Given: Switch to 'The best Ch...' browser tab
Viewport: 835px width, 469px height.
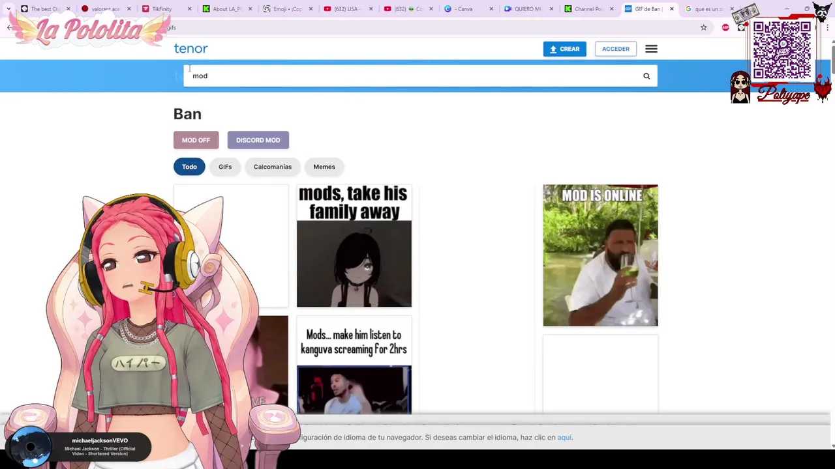Looking at the screenshot, I should coord(45,9).
